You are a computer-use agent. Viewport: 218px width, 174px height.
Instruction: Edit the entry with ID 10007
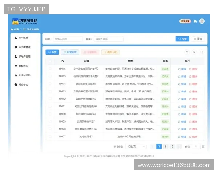point(182,137)
